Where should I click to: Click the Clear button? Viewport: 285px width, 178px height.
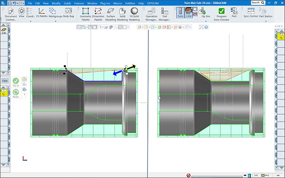(x=5, y=81)
